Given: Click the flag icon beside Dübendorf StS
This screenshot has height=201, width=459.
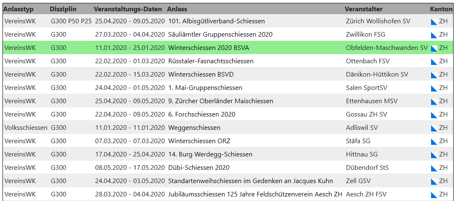Looking at the screenshot, I should point(434,168).
